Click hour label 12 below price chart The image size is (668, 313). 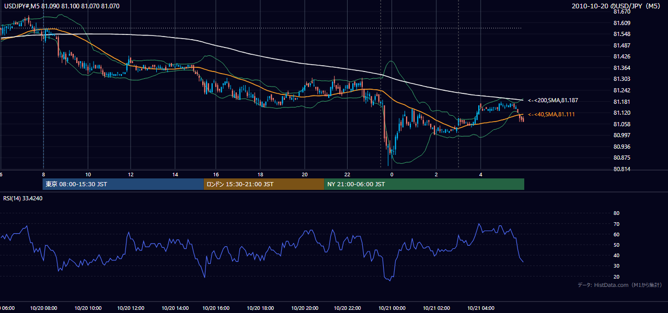point(130,175)
